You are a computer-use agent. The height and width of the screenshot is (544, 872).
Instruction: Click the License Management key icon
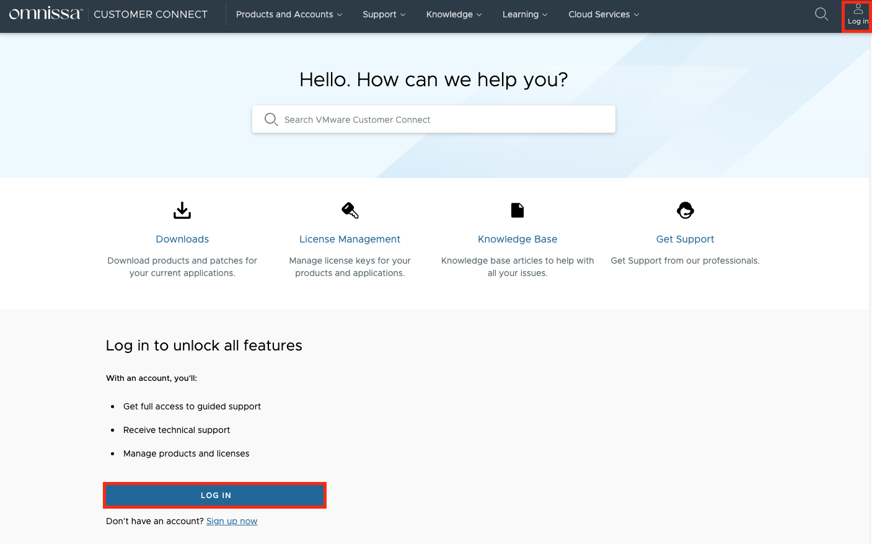click(x=350, y=210)
